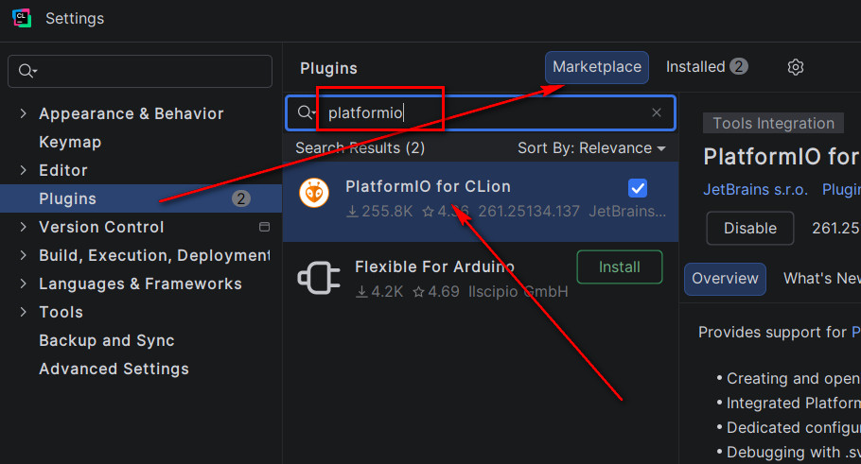
Task: Click the Disable plugin button
Action: pyautogui.click(x=750, y=228)
